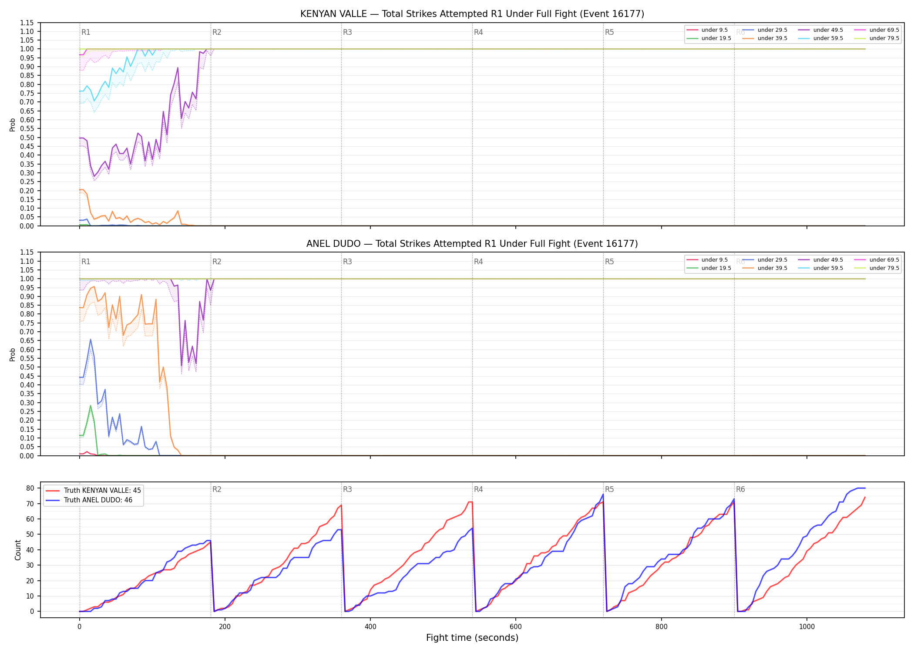The image size is (914, 653).
Task: Click the 'Fight time (seconds)' axis label
Action: tap(472, 638)
